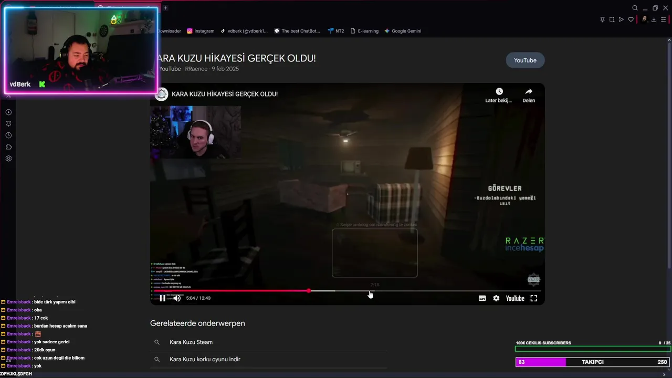Click the pin icon in the address toolbar
The width and height of the screenshot is (672, 378).
click(602, 19)
